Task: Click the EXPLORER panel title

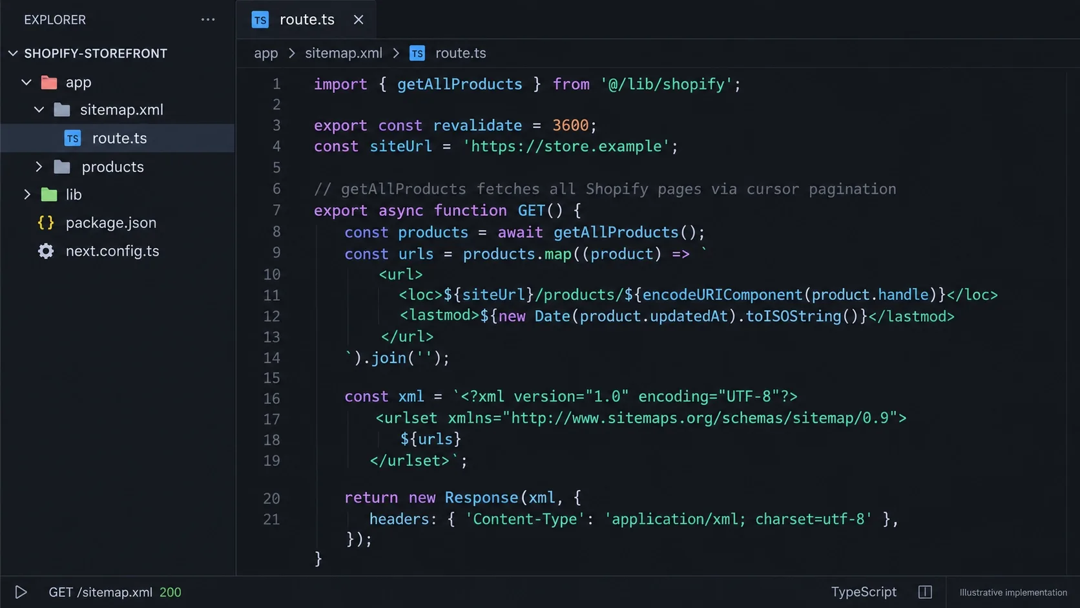Action: pos(55,20)
